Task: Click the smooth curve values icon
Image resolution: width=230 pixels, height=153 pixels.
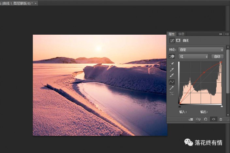Action: point(172,93)
